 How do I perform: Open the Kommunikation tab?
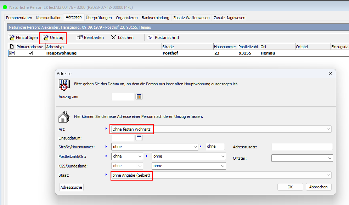tap(49, 18)
